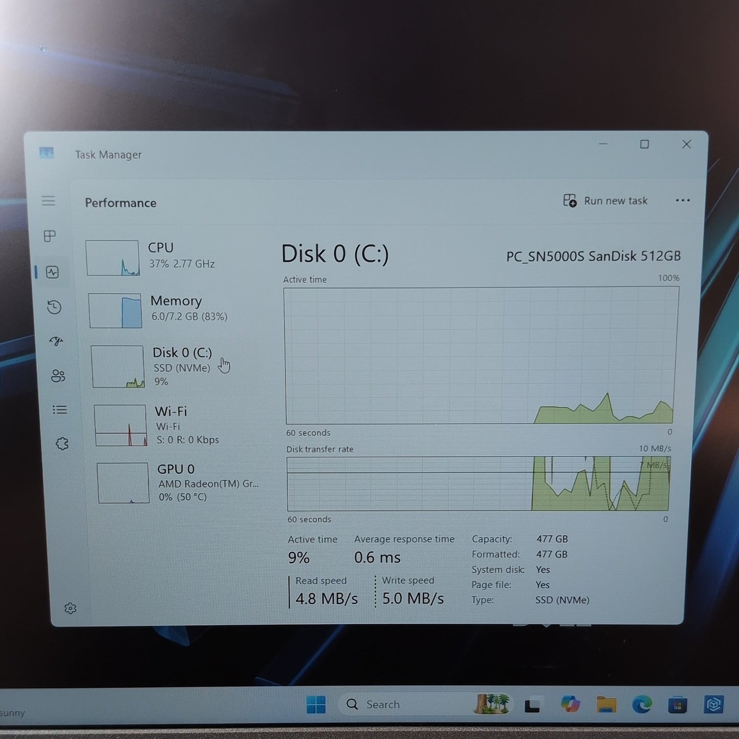Open the App history page icon
The width and height of the screenshot is (739, 739).
click(x=54, y=307)
